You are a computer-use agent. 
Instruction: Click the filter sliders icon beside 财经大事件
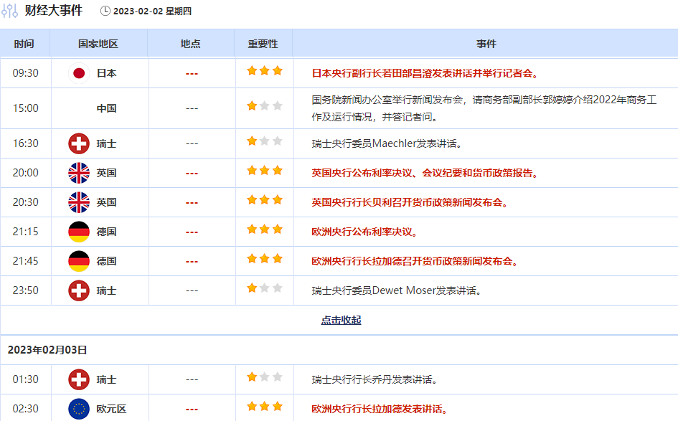point(10,11)
